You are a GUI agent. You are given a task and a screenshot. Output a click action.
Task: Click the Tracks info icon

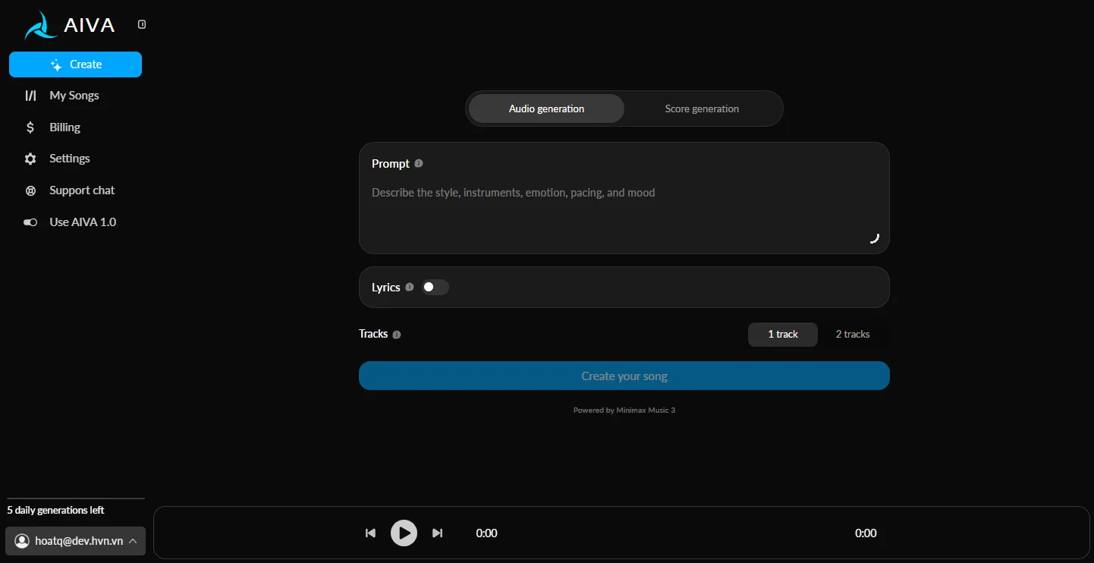tap(397, 334)
